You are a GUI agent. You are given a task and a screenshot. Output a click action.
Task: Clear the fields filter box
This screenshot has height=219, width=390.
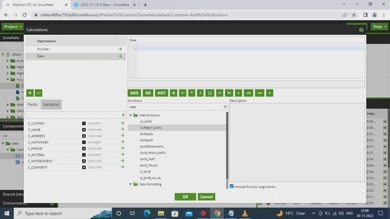click(123, 115)
